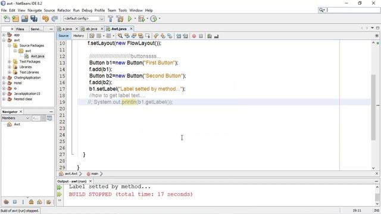The image size is (381, 214).
Task: Click the New Project toolbar icon
Action: pyautogui.click(x=15, y=18)
